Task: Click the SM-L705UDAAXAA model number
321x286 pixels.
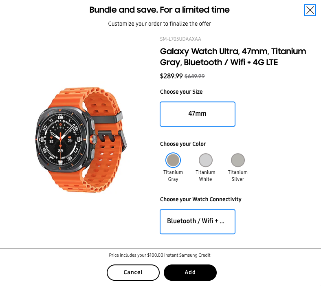Action: click(x=180, y=39)
